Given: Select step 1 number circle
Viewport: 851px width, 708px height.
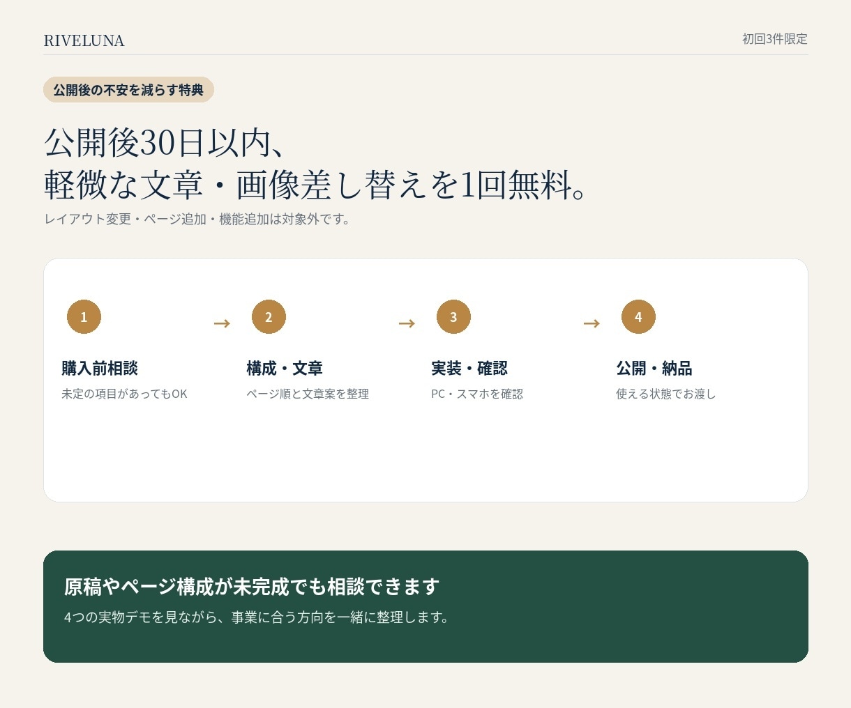Looking at the screenshot, I should pos(84,317).
